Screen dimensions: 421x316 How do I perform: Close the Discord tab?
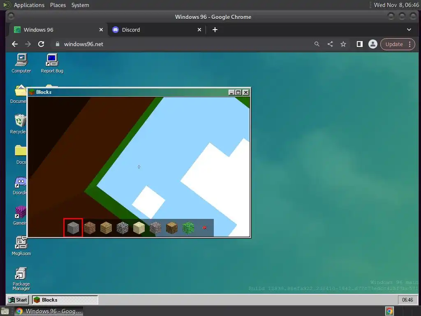pyautogui.click(x=199, y=30)
